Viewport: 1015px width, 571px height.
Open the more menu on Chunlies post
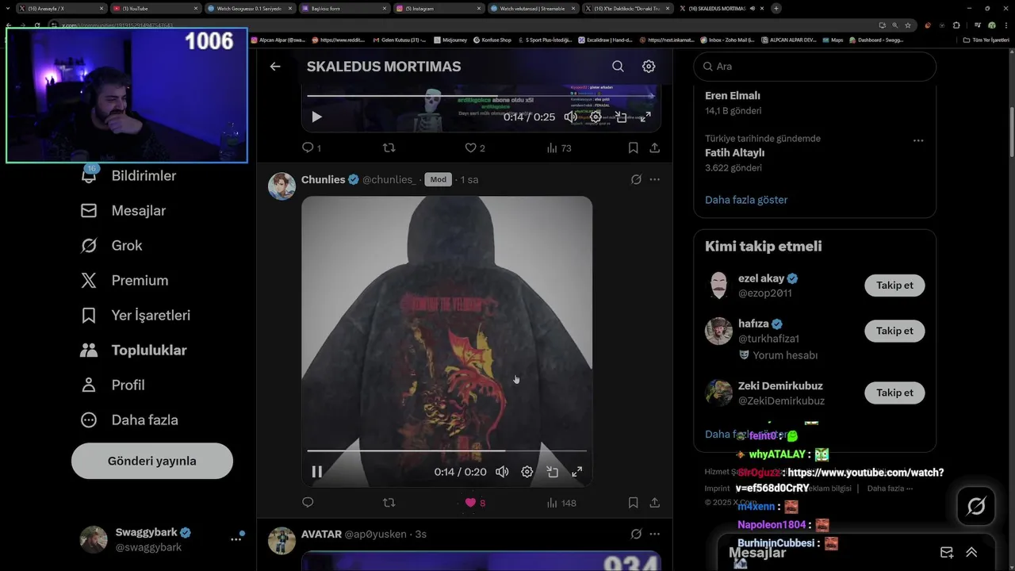(654, 180)
